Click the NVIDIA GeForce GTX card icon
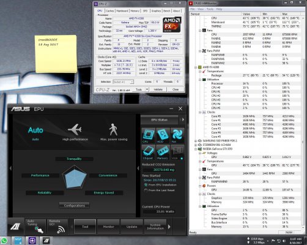 (x=200, y=149)
